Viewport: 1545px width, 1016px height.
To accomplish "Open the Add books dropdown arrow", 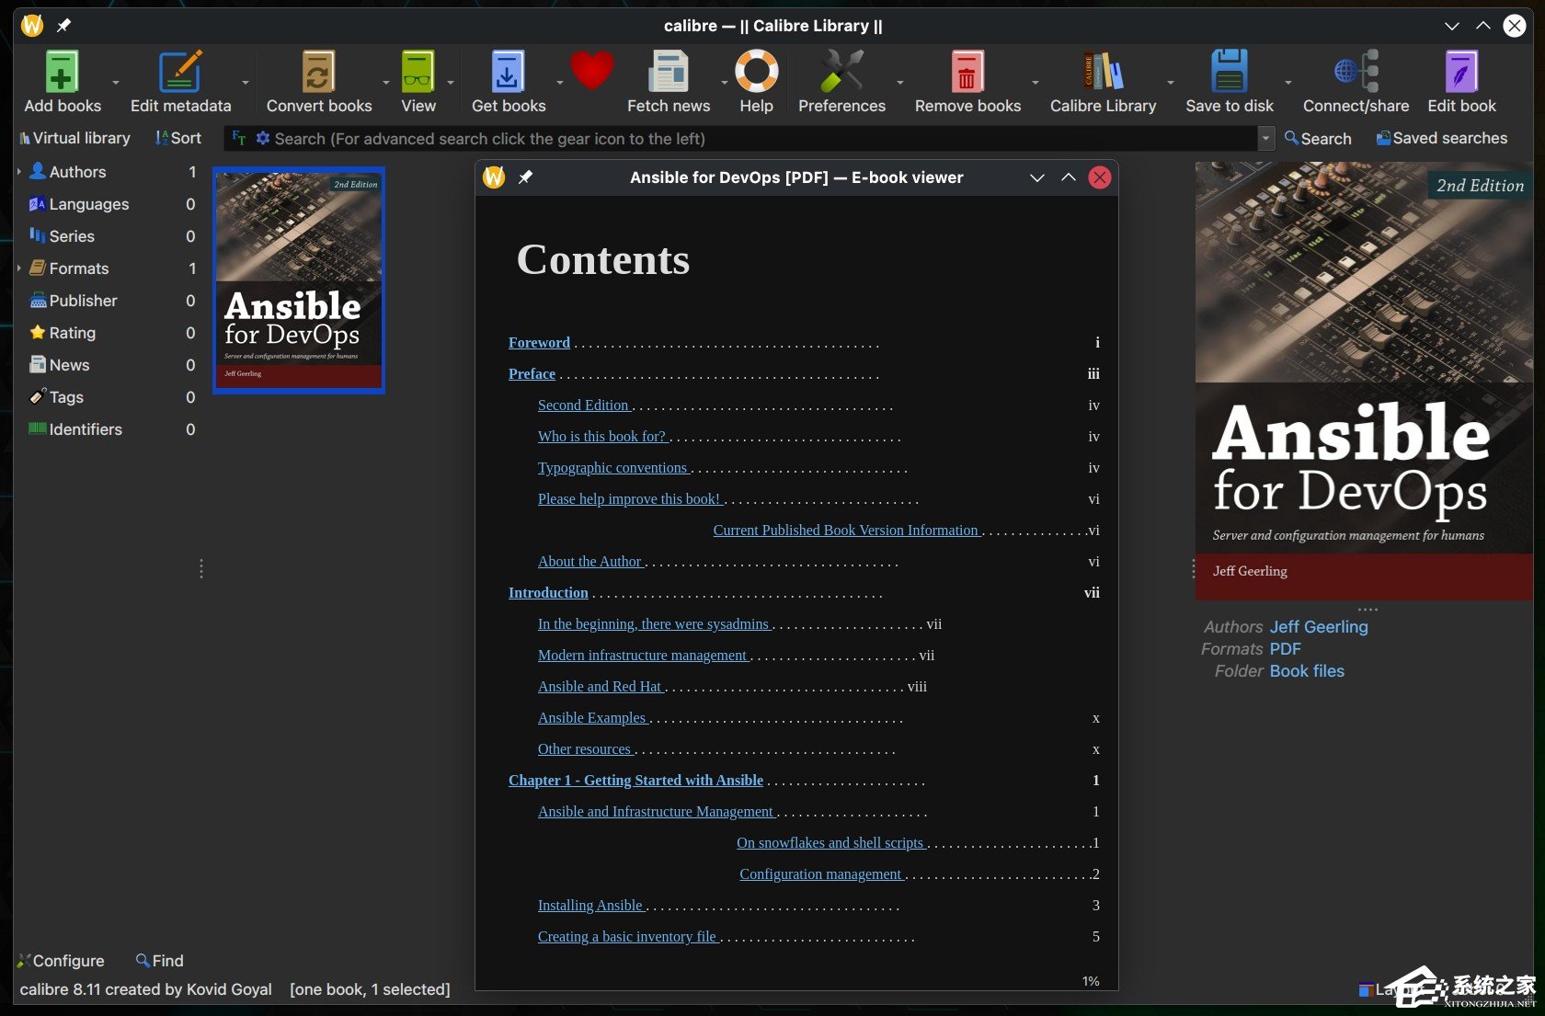I will [115, 83].
